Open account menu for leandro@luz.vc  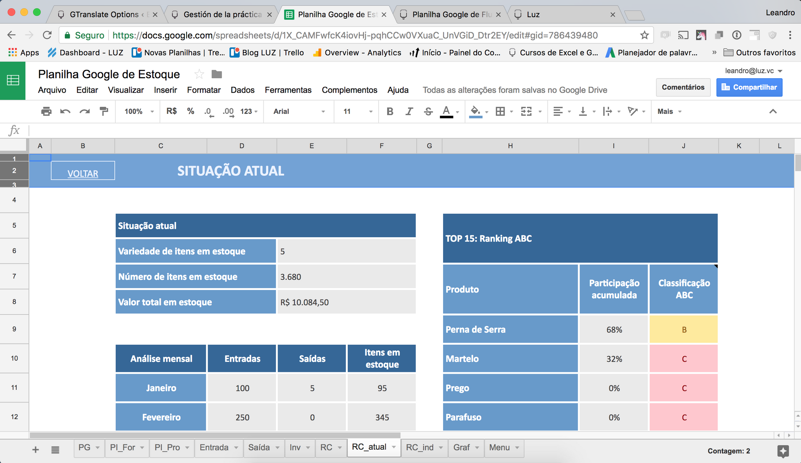pyautogui.click(x=753, y=71)
